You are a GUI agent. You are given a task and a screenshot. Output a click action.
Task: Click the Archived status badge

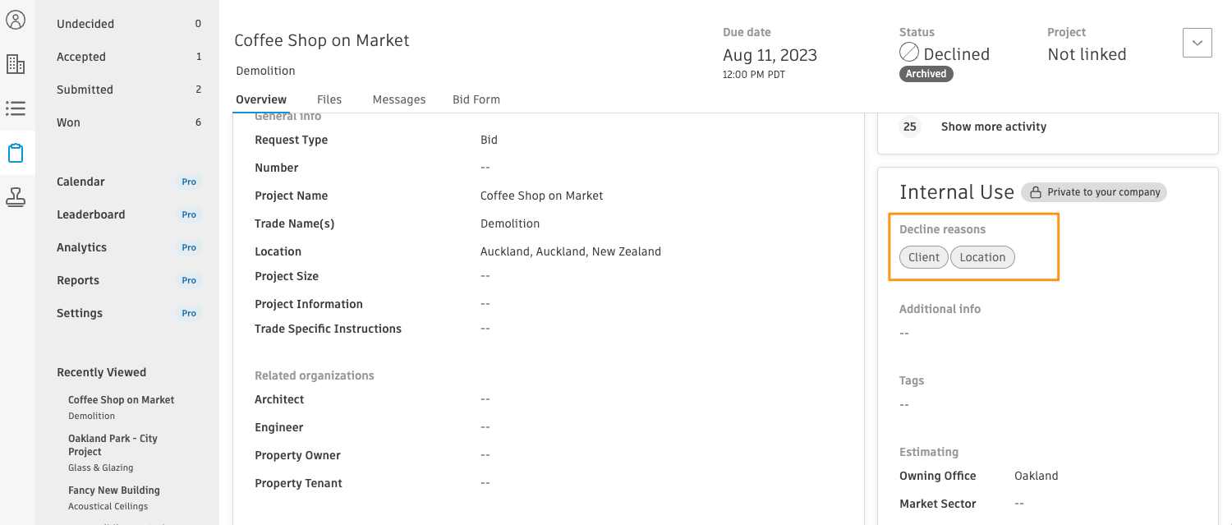click(x=926, y=74)
